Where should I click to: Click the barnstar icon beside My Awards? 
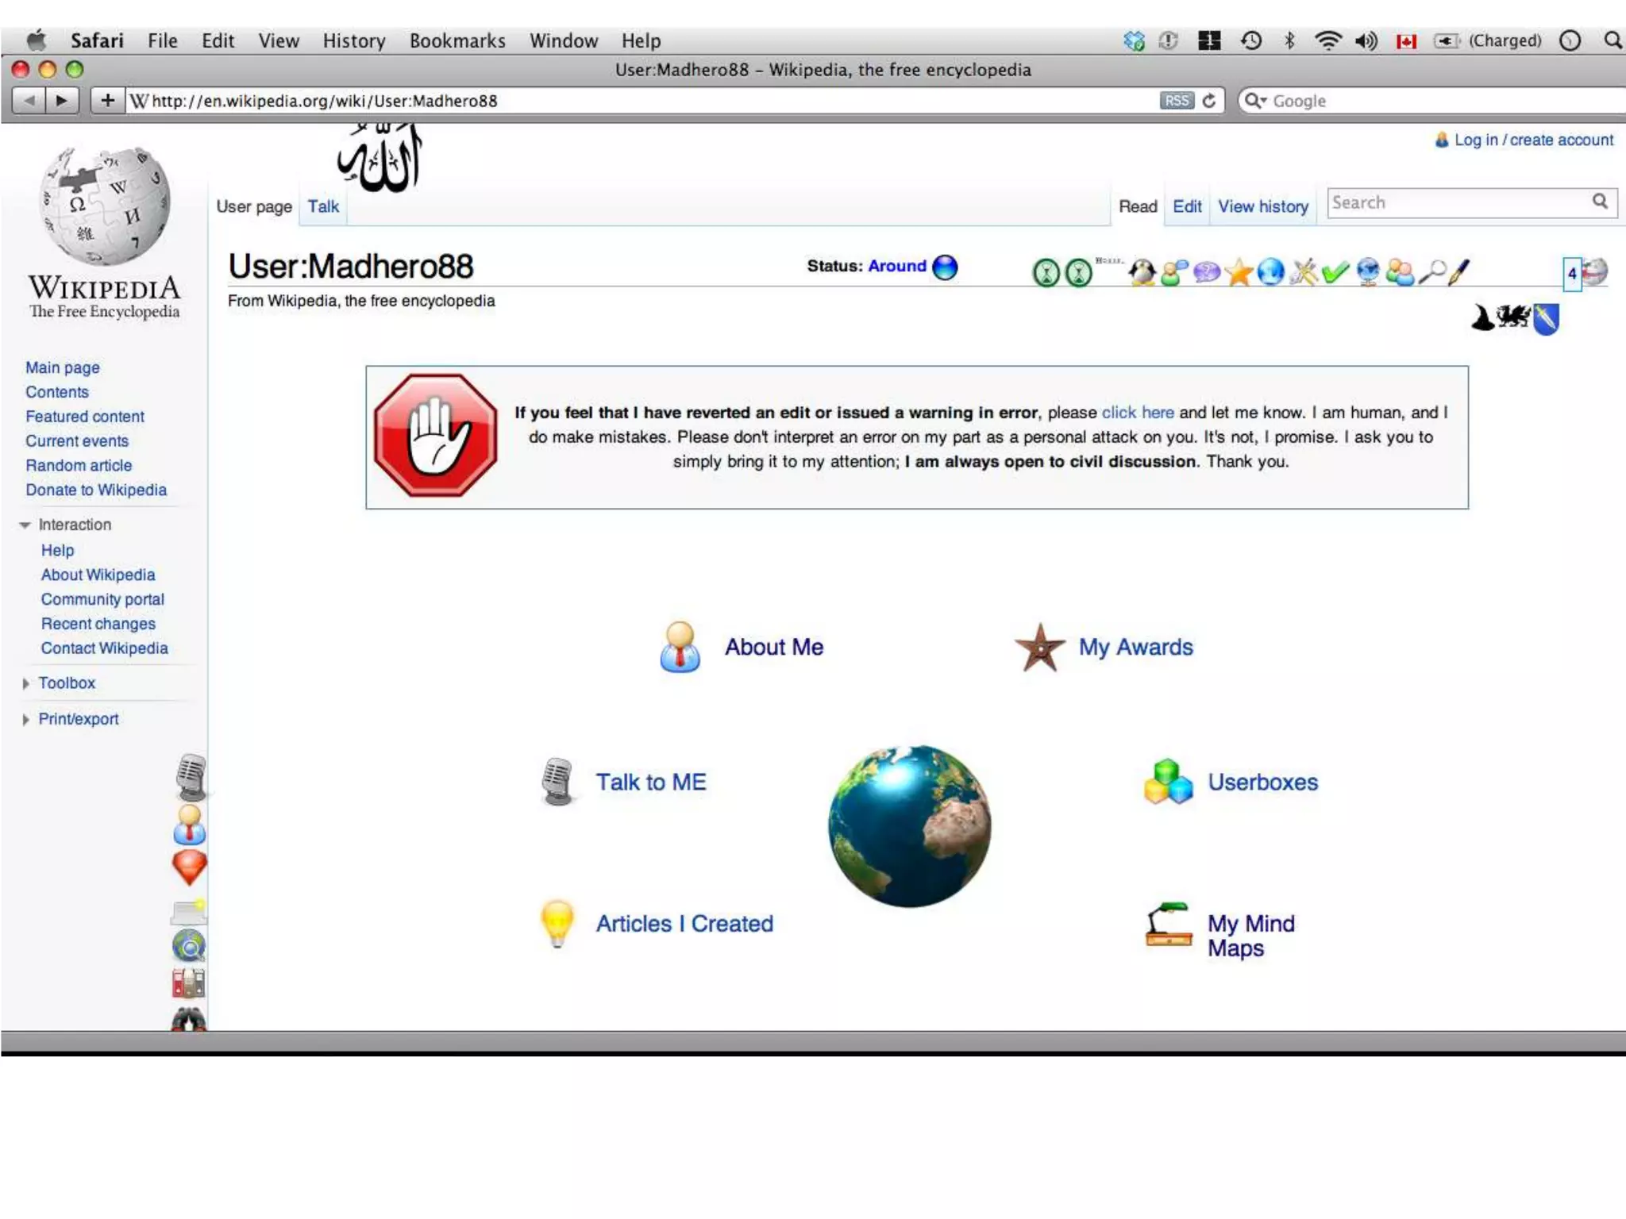[1040, 648]
